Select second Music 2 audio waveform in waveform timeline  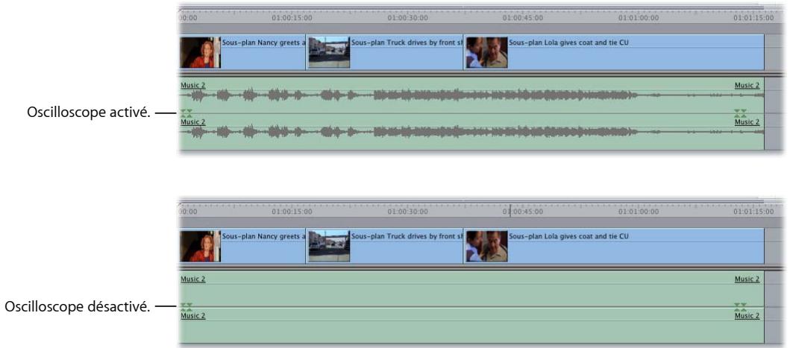[x=472, y=133]
